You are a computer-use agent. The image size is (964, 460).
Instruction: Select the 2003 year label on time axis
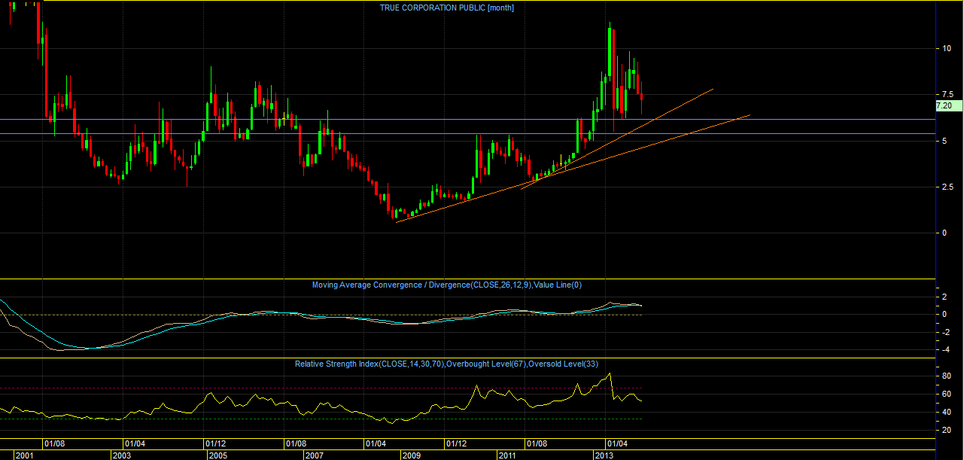point(120,455)
